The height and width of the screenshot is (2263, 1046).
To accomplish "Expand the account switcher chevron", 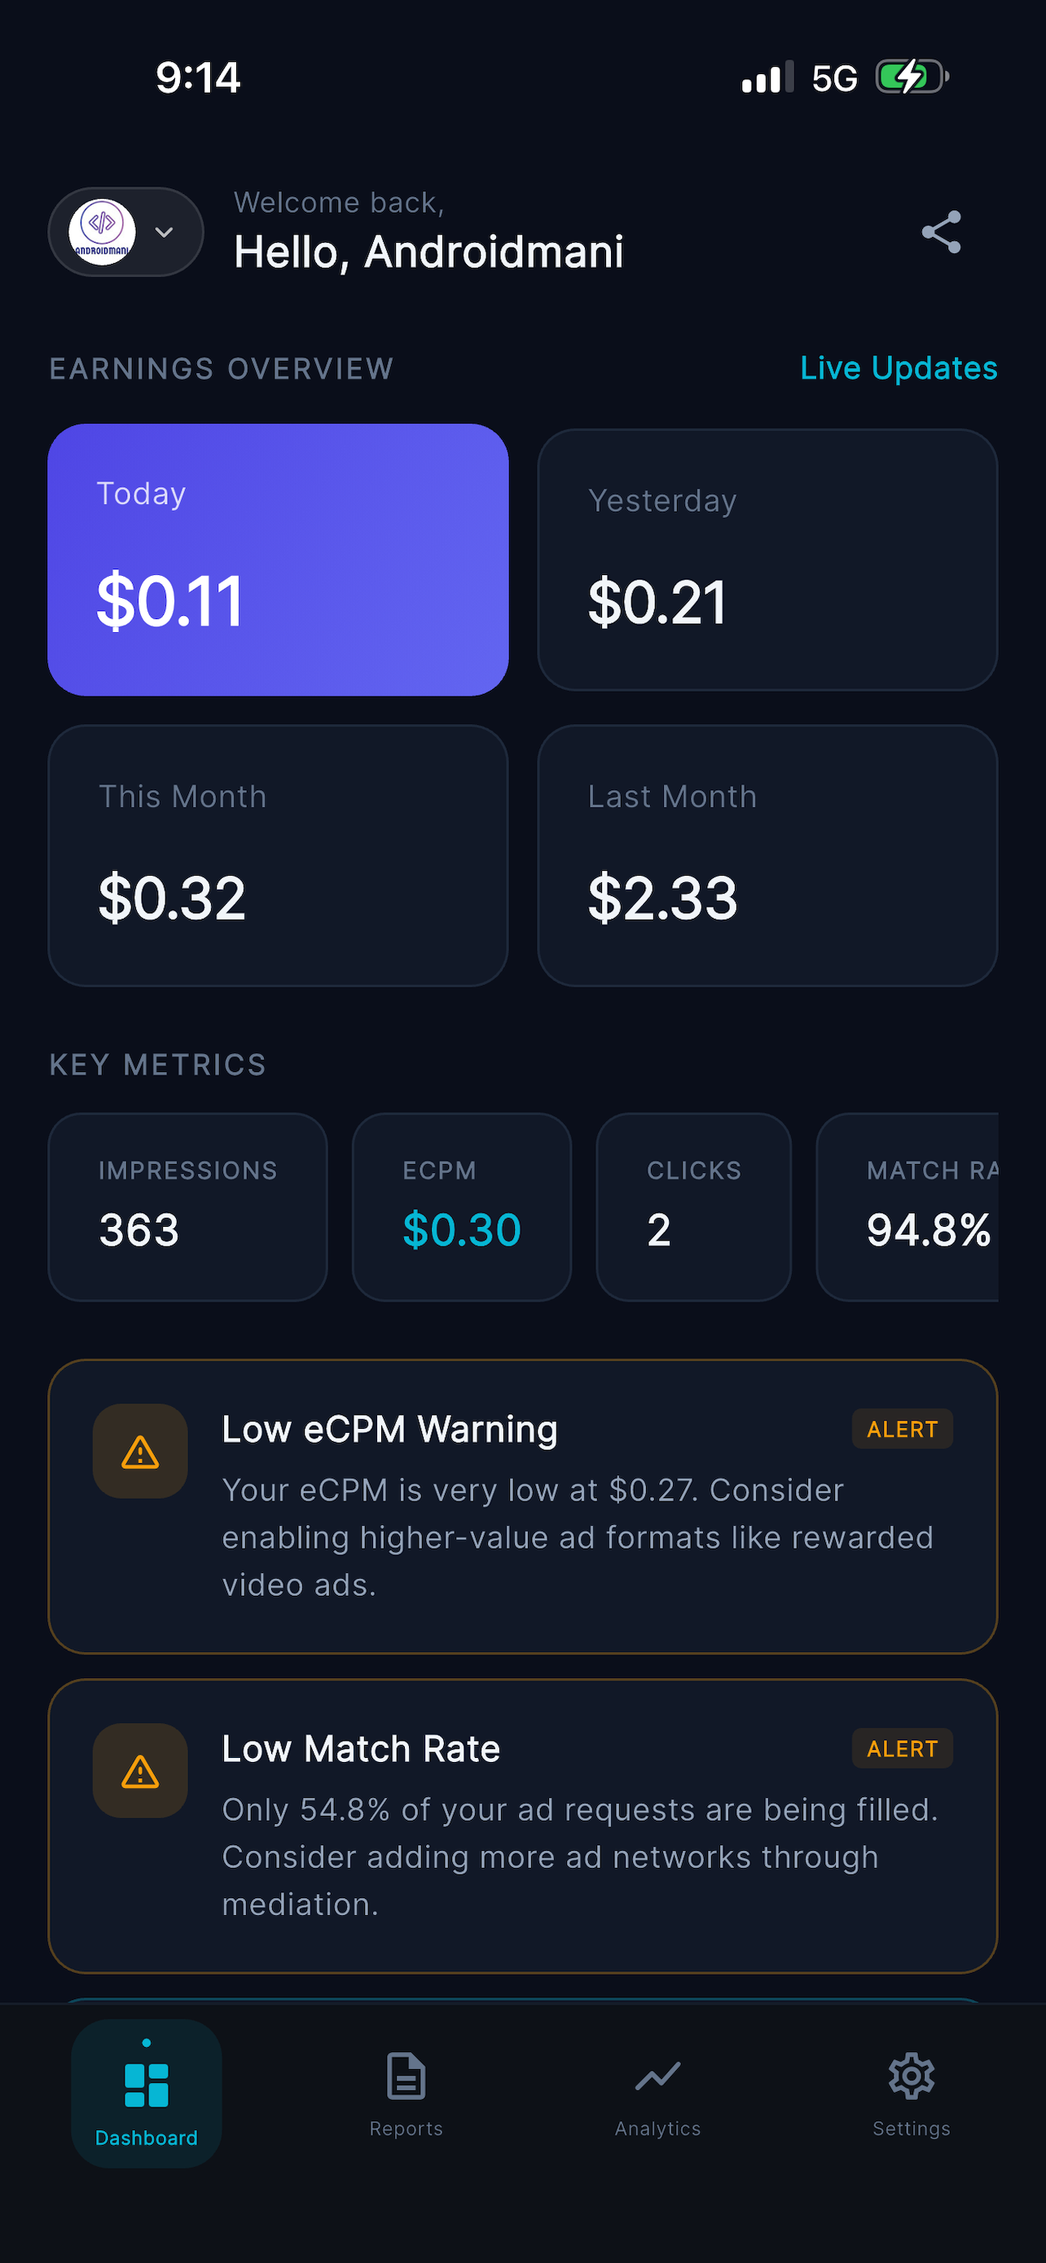I will (x=165, y=232).
